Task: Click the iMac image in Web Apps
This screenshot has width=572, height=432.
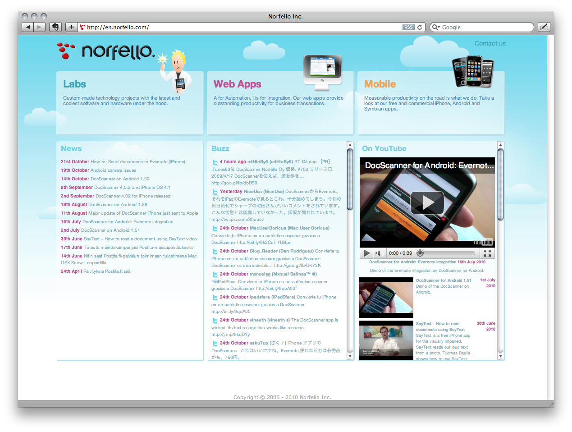Action: click(322, 72)
